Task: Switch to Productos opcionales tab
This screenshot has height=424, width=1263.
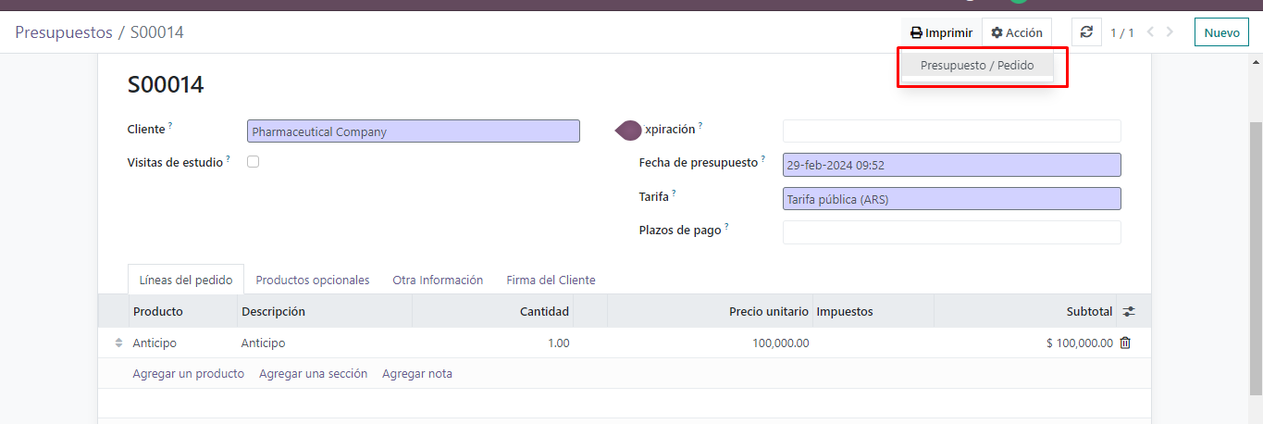Action: [312, 280]
